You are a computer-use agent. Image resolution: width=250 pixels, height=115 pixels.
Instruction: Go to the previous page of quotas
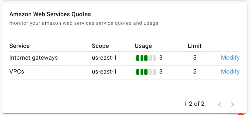(219, 104)
